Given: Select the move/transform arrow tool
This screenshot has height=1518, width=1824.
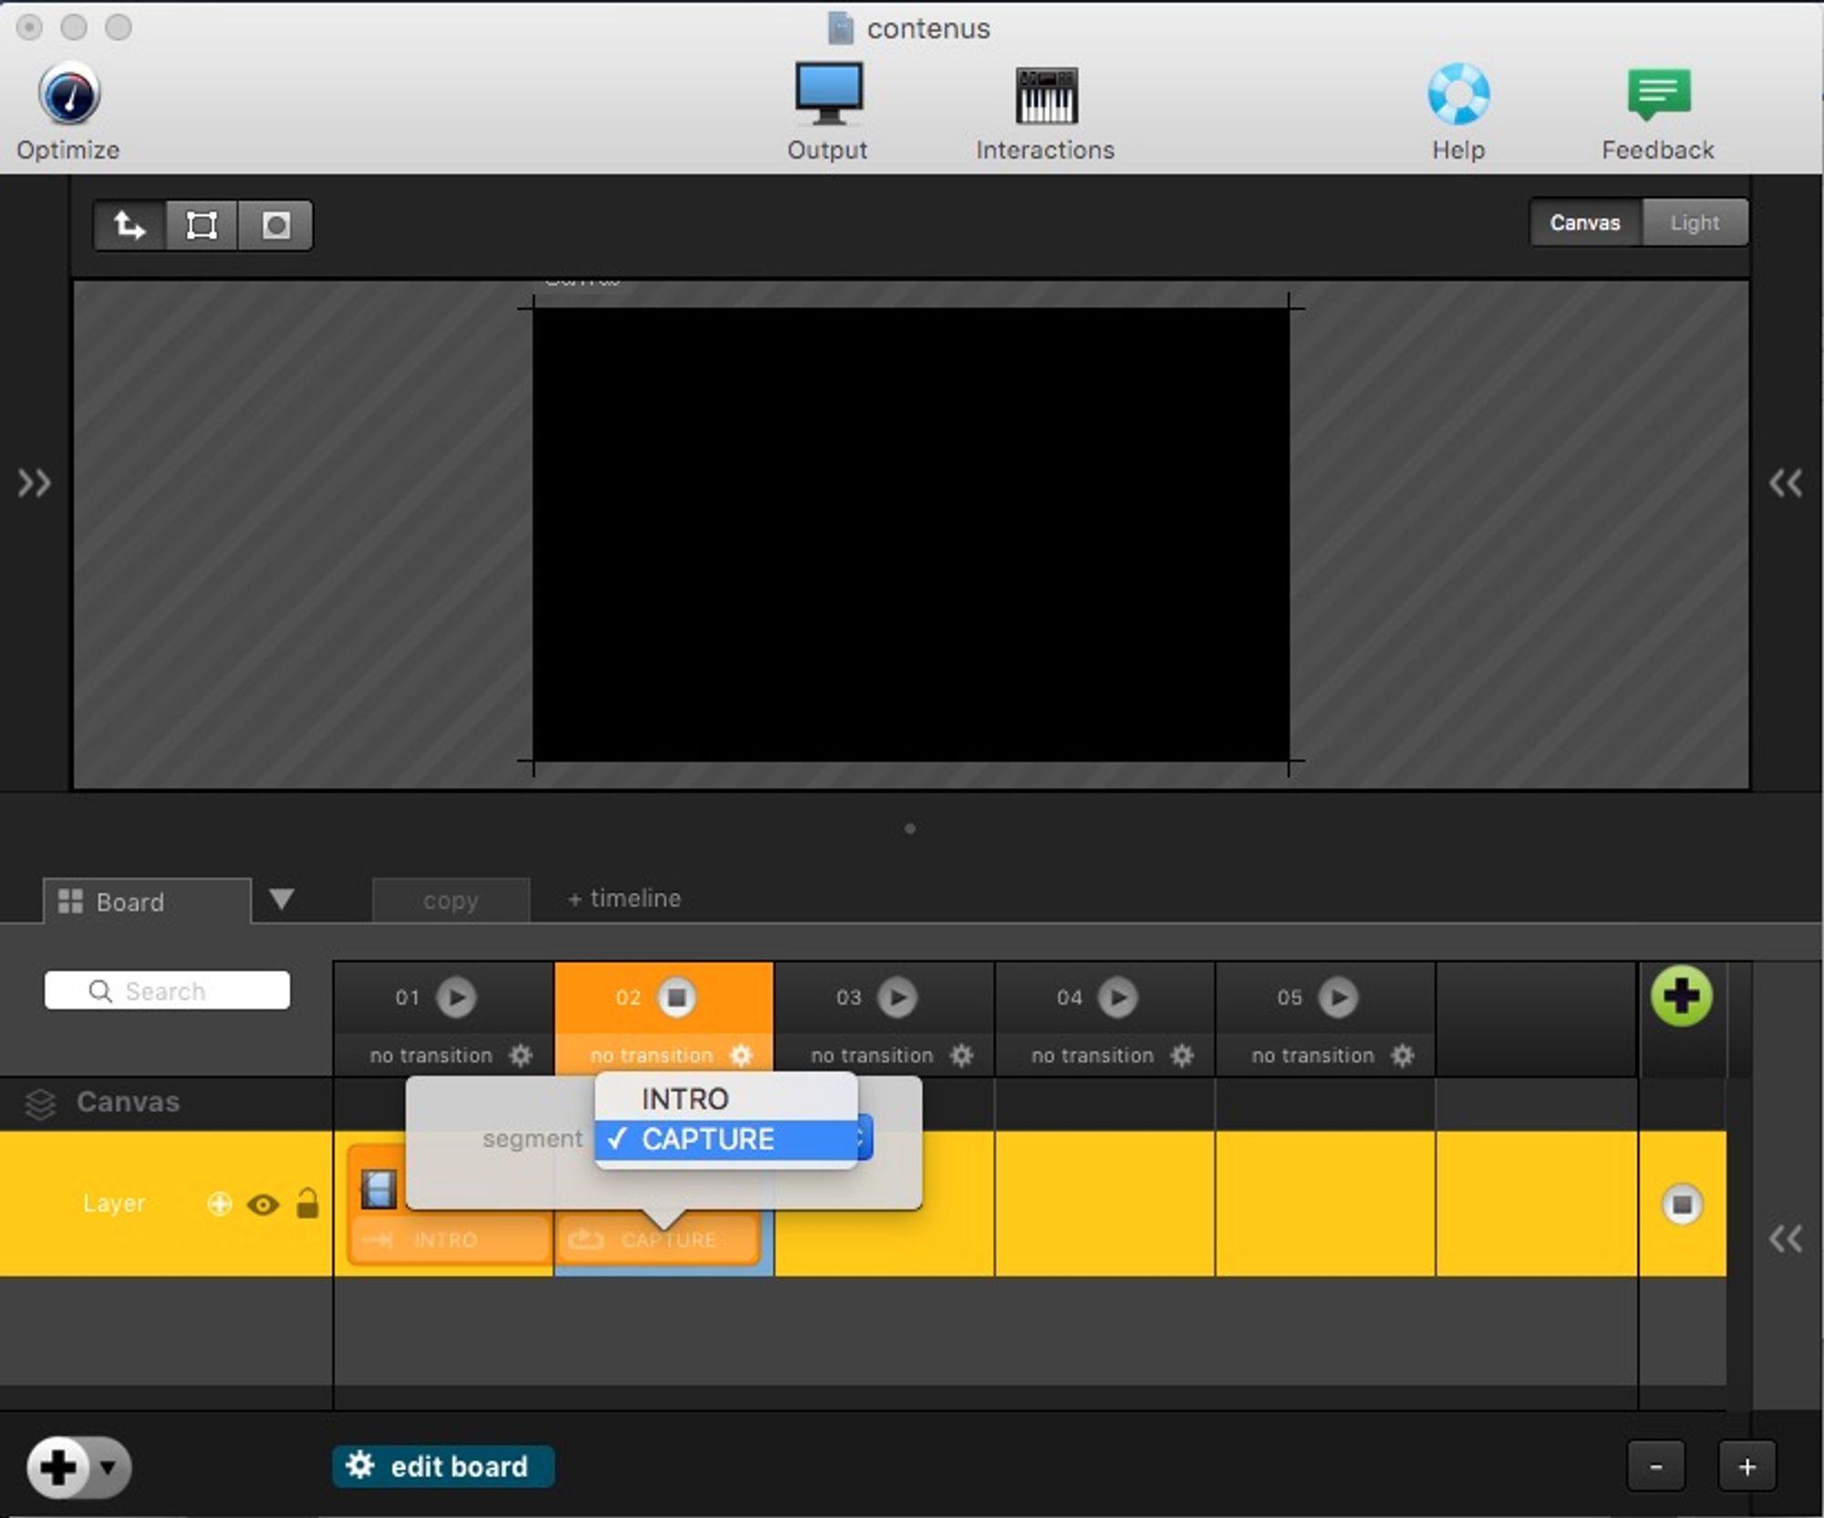Looking at the screenshot, I should click(x=129, y=225).
